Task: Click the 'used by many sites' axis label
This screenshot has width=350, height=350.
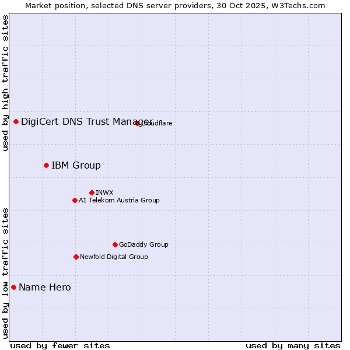Action: point(293,345)
